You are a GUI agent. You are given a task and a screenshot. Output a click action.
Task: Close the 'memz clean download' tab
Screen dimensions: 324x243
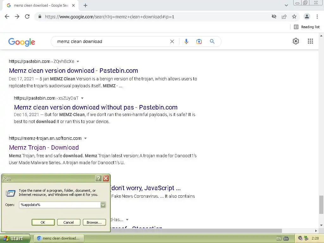[x=73, y=6]
